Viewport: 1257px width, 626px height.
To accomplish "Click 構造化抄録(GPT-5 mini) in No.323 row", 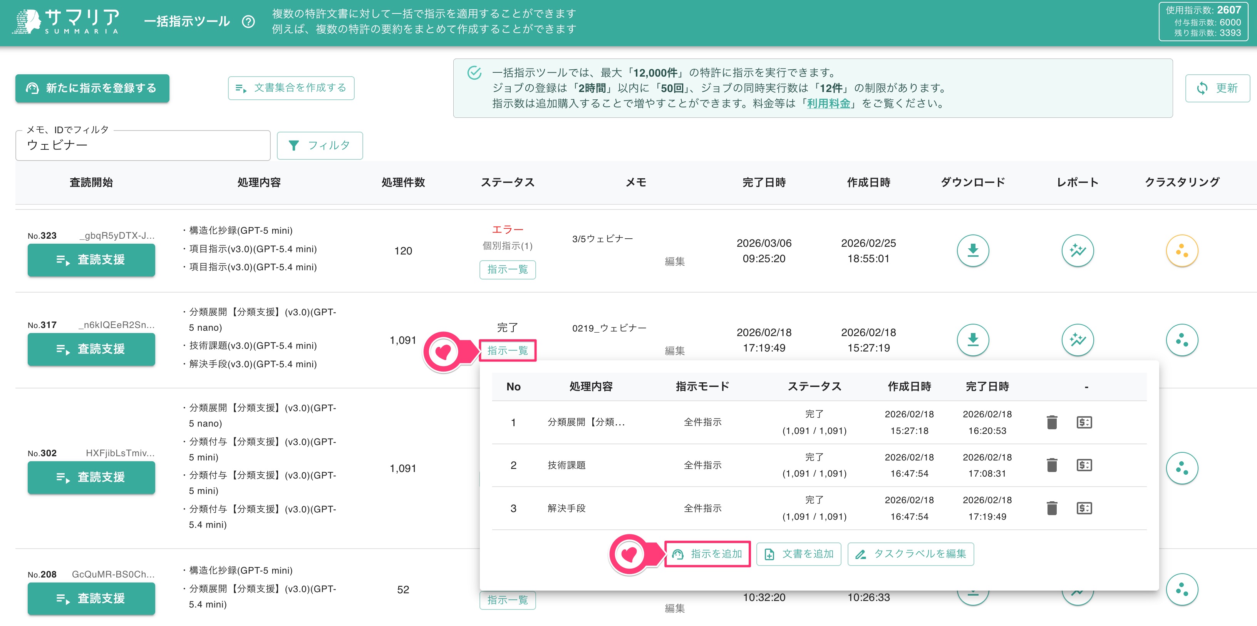I will (x=241, y=230).
